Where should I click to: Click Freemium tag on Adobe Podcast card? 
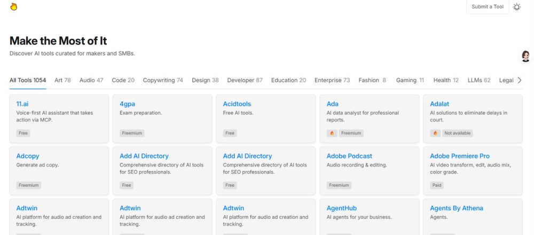coord(339,185)
